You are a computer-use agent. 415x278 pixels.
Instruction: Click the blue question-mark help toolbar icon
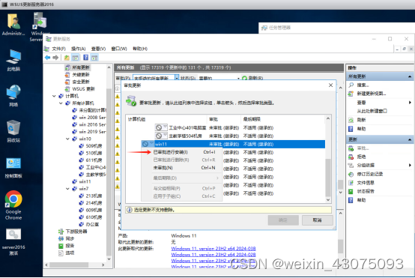85,58
